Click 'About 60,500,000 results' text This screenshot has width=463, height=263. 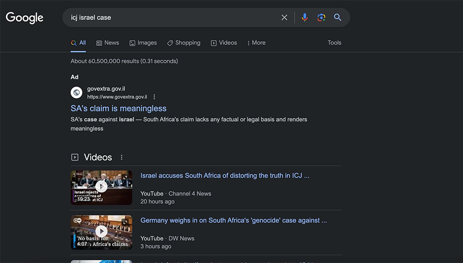coord(124,61)
